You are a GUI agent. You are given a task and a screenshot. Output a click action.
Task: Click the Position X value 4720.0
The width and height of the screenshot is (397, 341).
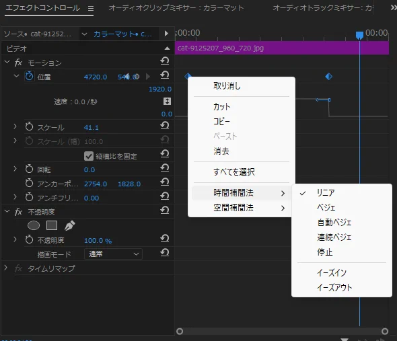tap(96, 77)
